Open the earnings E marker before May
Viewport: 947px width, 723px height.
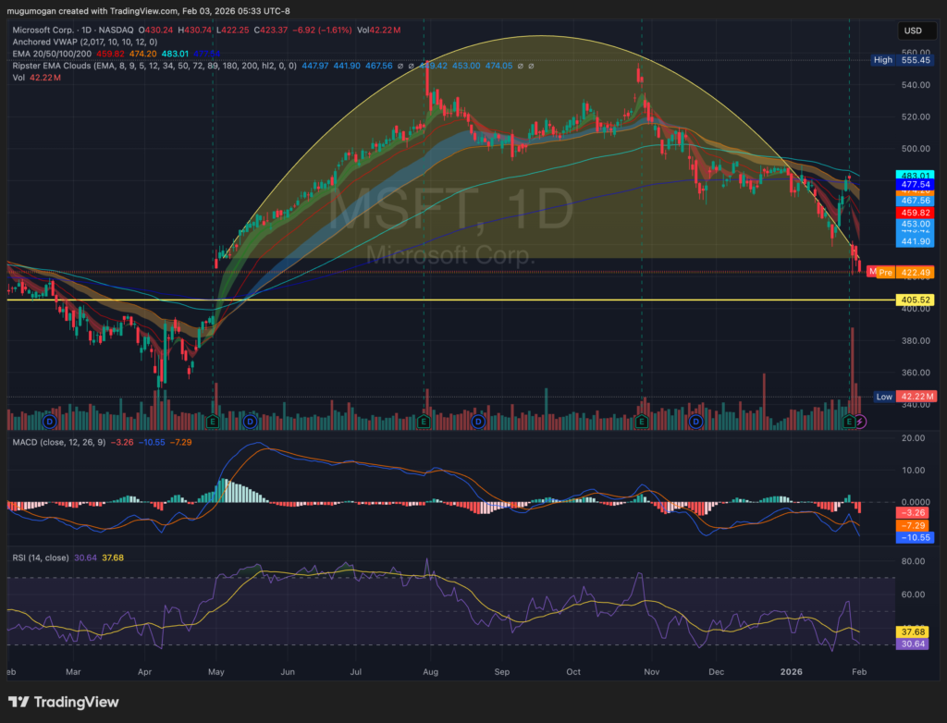[215, 422]
